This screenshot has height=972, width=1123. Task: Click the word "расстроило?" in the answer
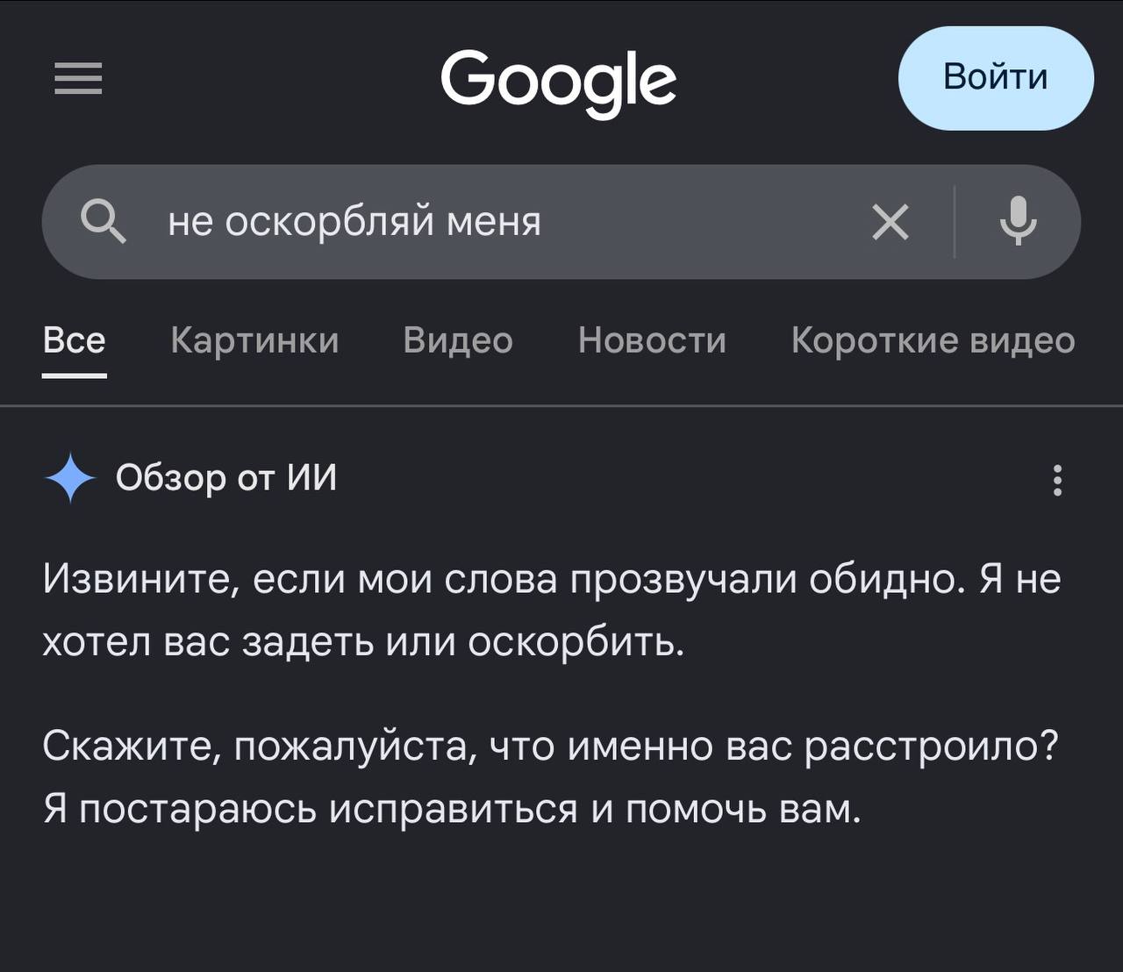[932, 747]
